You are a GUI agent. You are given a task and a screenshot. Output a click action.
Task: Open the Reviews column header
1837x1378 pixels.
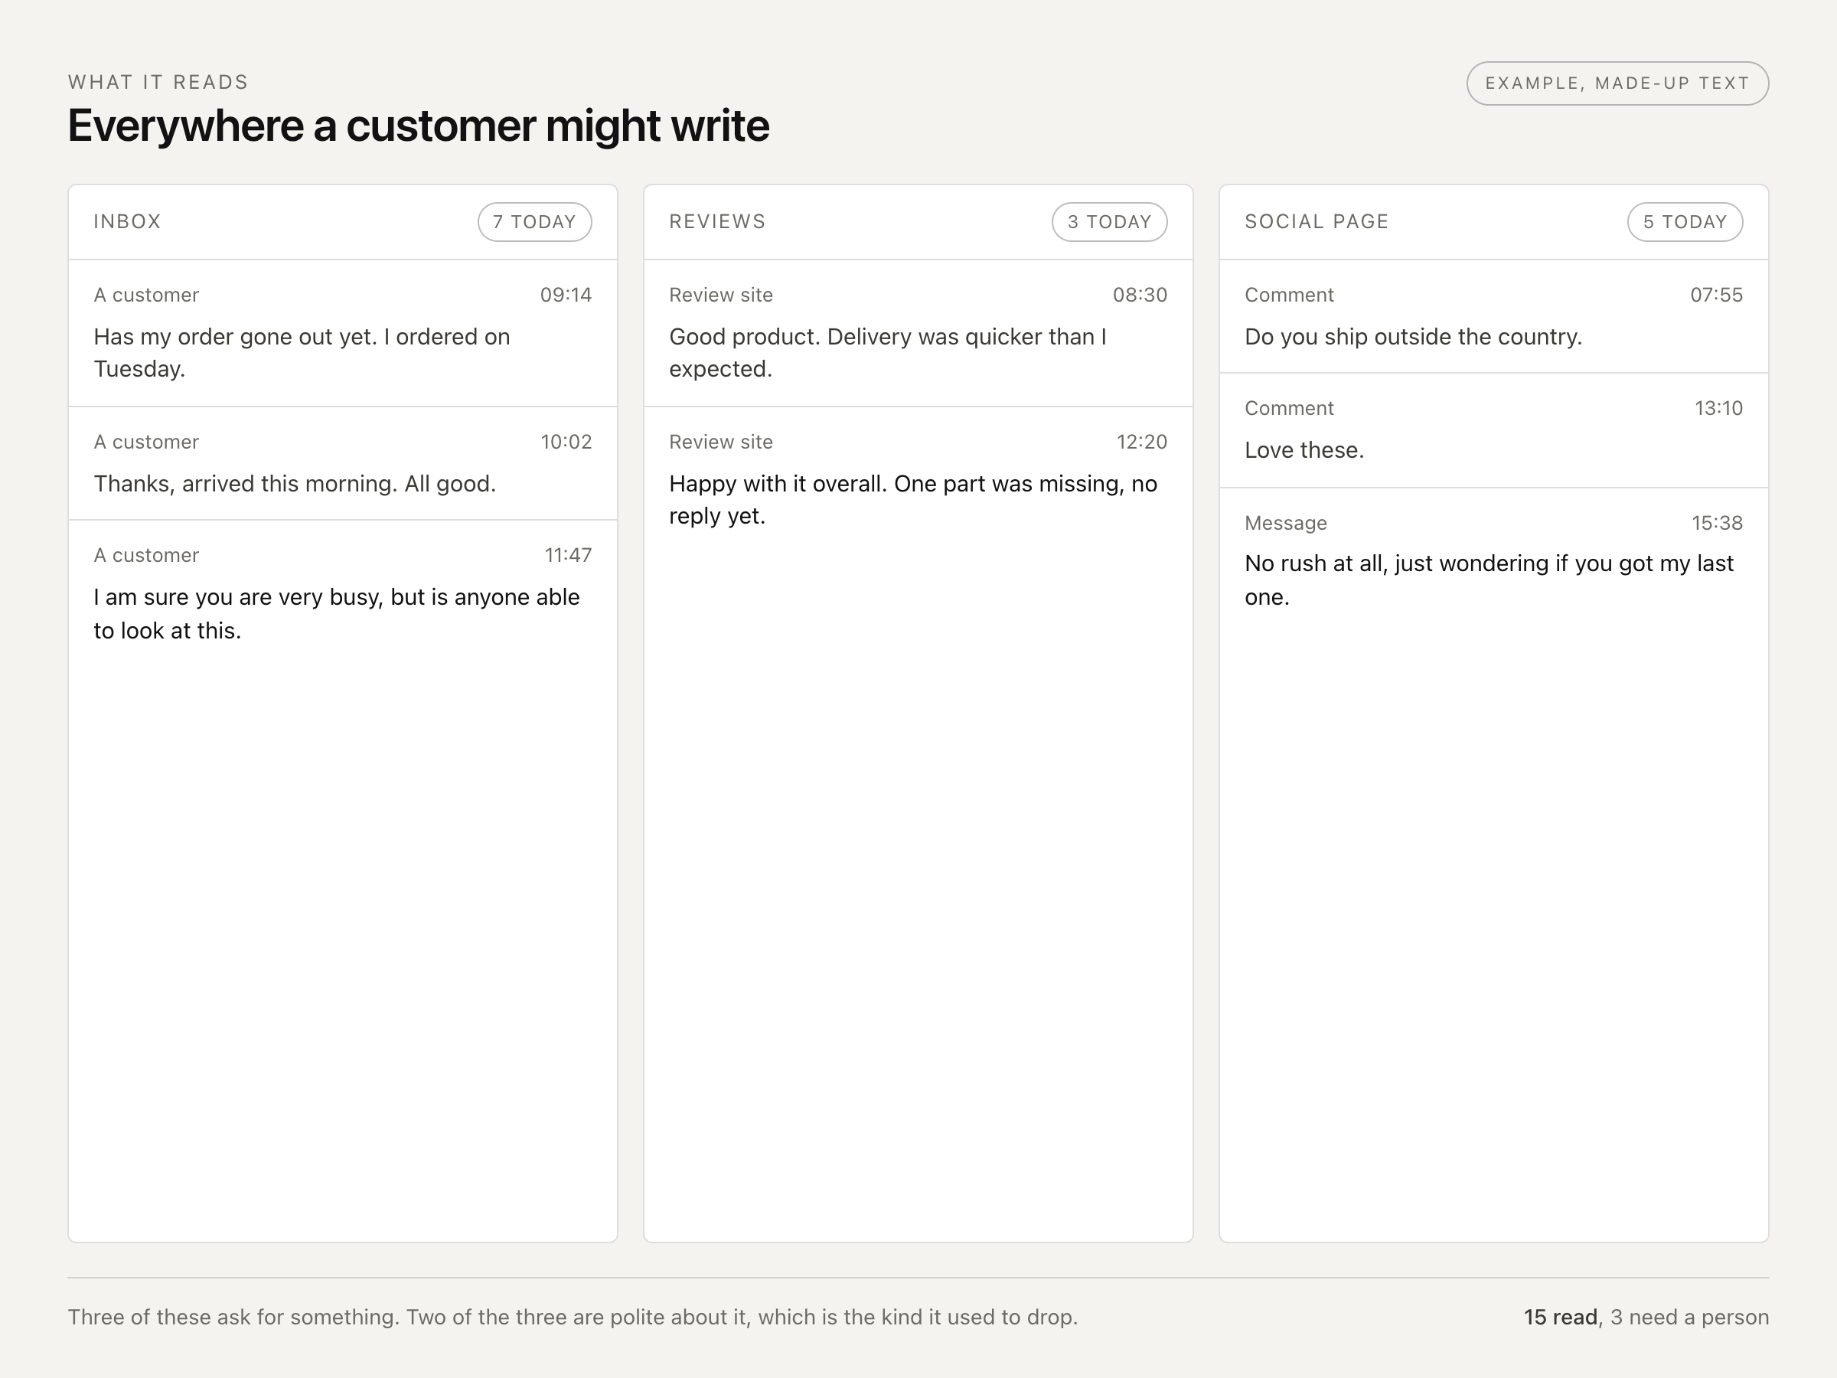click(918, 222)
